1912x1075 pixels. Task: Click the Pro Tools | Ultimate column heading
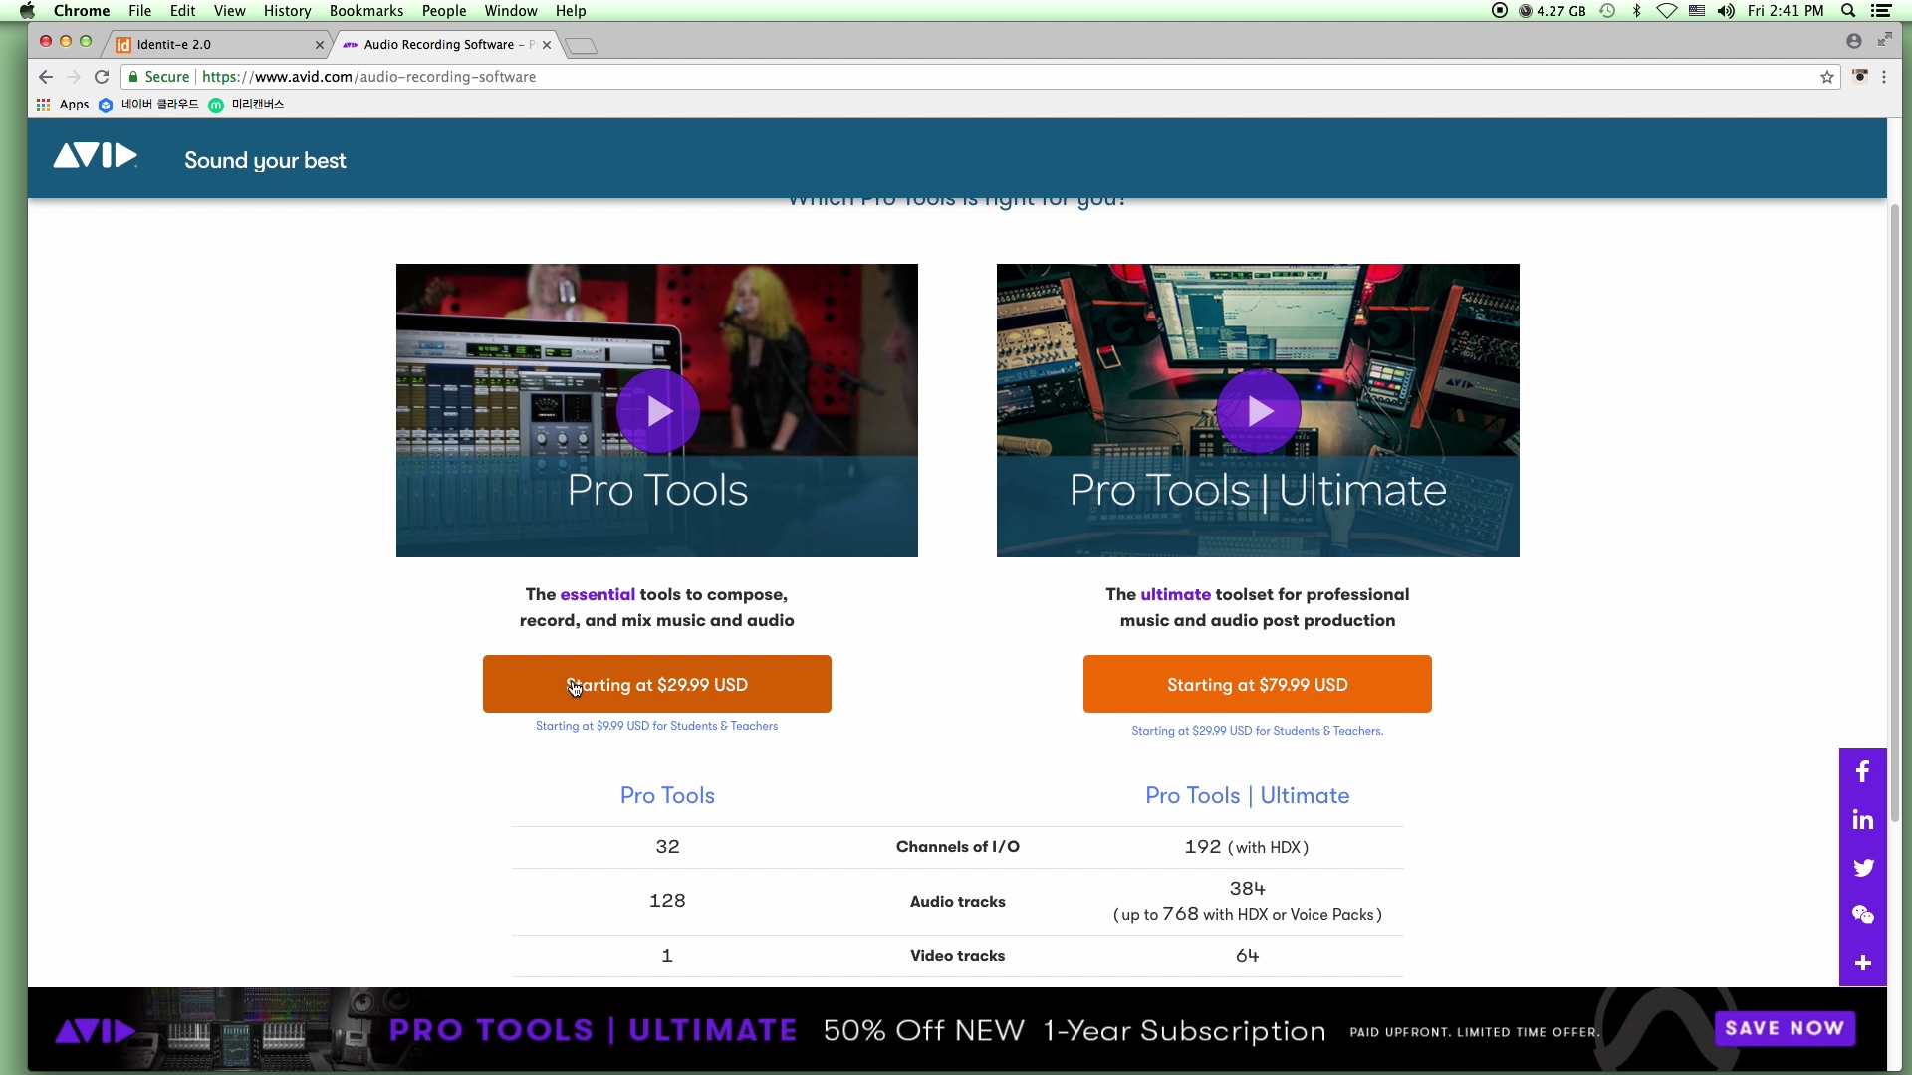pos(1247,795)
